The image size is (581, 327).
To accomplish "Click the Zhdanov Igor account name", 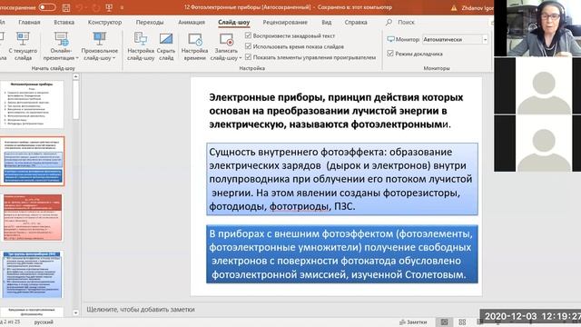I will pyautogui.click(x=478, y=8).
